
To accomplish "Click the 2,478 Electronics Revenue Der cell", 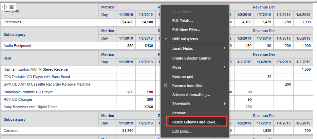I will 264,22.
